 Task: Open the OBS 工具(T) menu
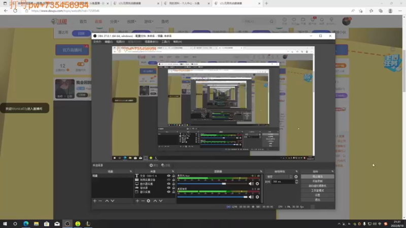click(x=165, y=42)
